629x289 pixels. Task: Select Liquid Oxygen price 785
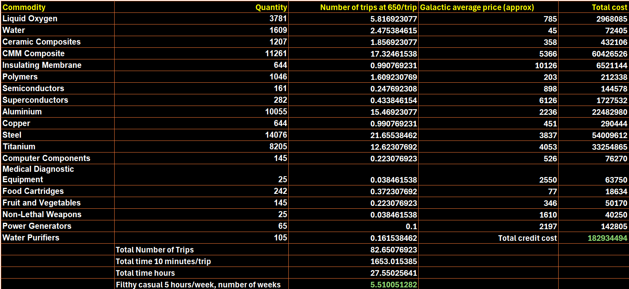tap(489, 18)
